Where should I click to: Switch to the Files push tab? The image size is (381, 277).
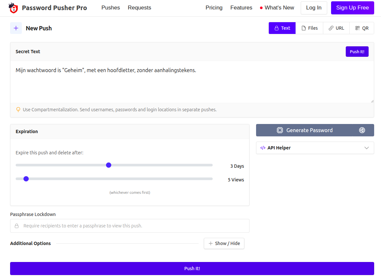pyautogui.click(x=309, y=28)
